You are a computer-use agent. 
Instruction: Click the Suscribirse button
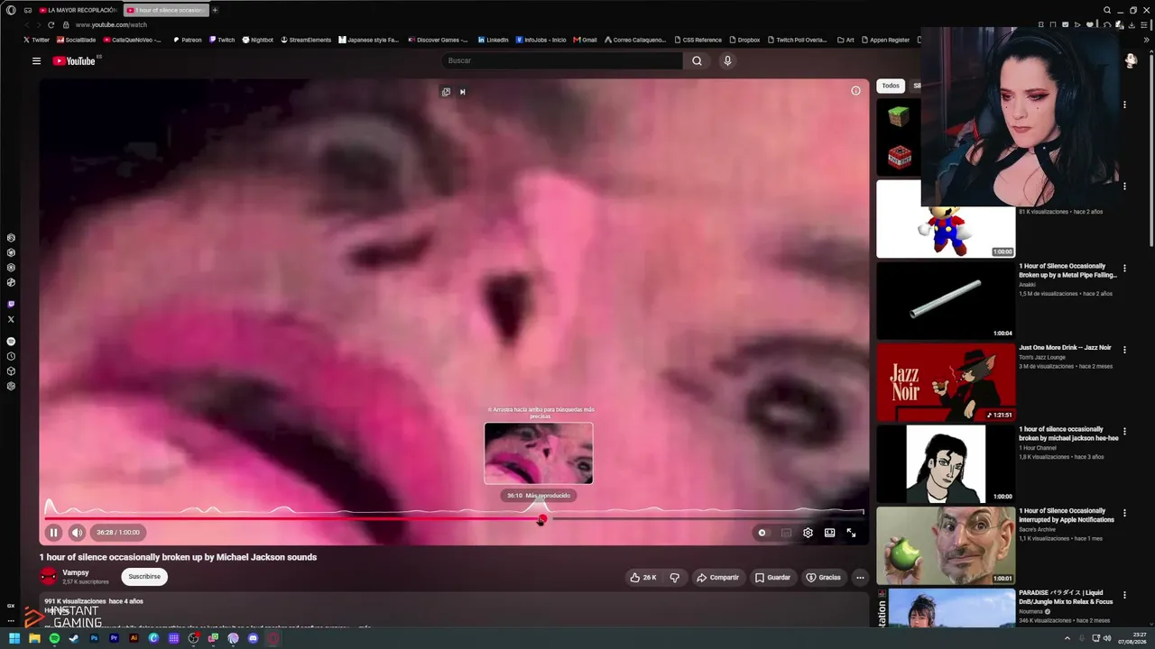pyautogui.click(x=144, y=577)
